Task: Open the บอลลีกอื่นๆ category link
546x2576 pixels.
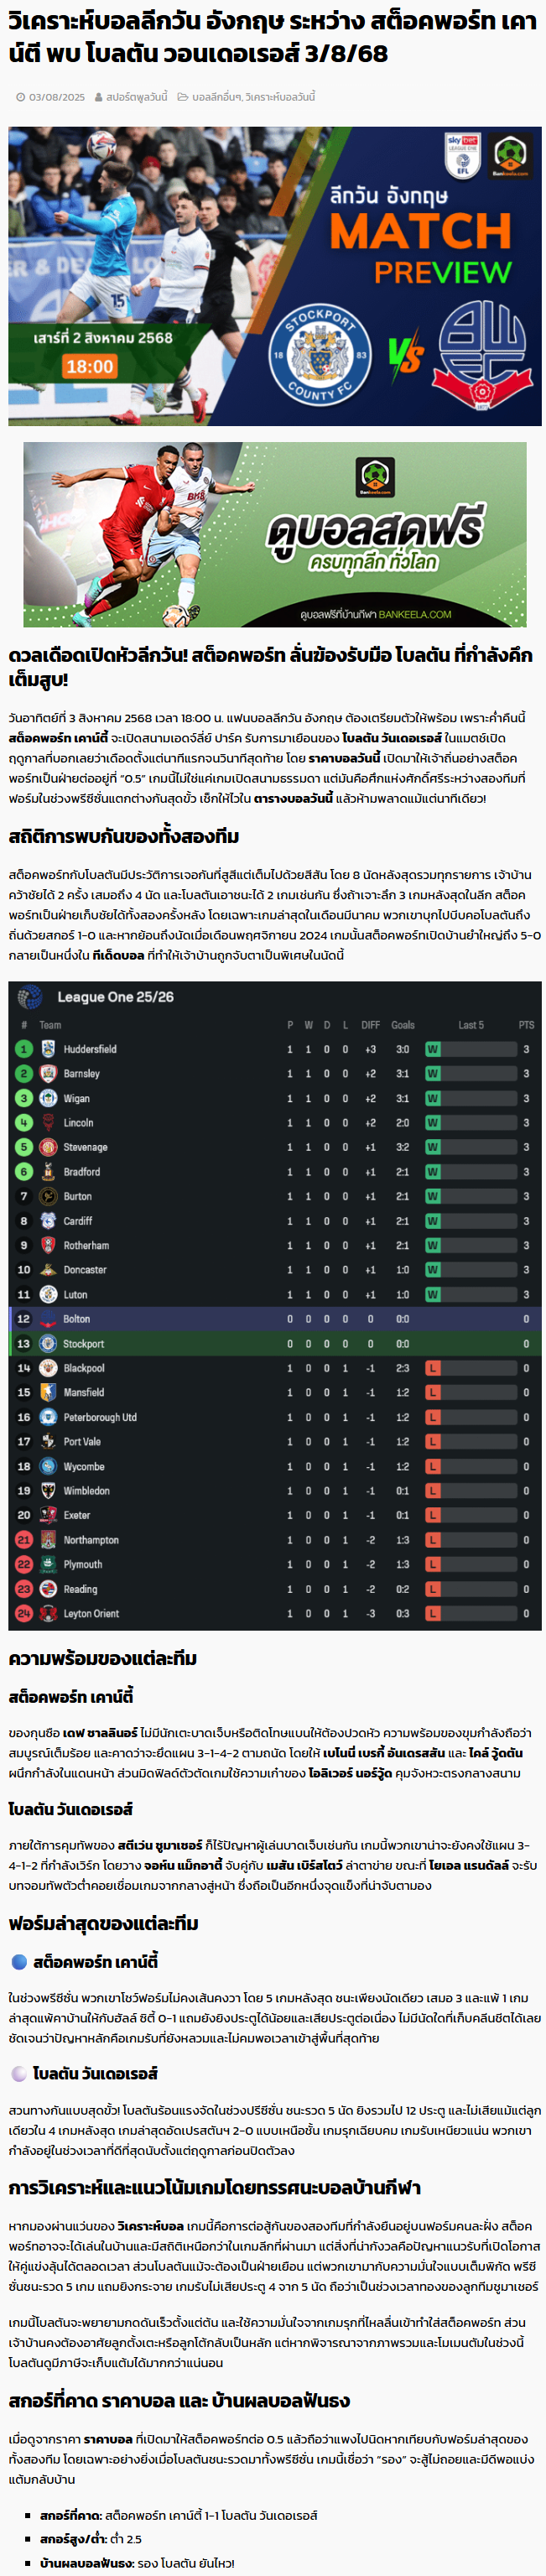Action: tap(216, 97)
